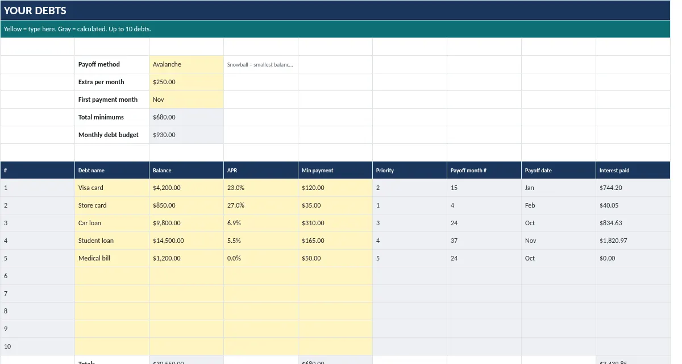Select Medical bill balance $1,200.00
The image size is (682, 364).
[x=186, y=258]
